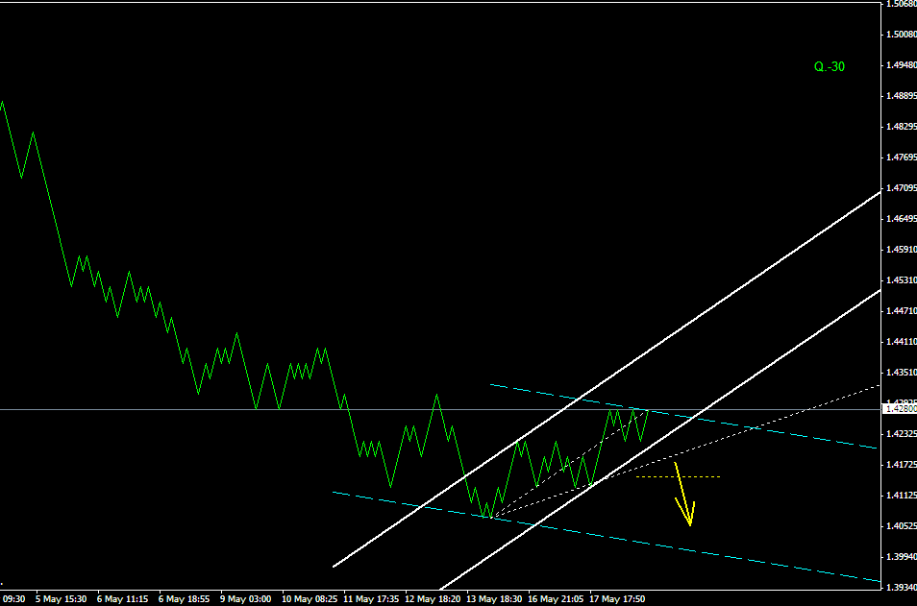Image resolution: width=917 pixels, height=606 pixels.
Task: Click the 6 May 11:15 time label
Action: point(122,599)
